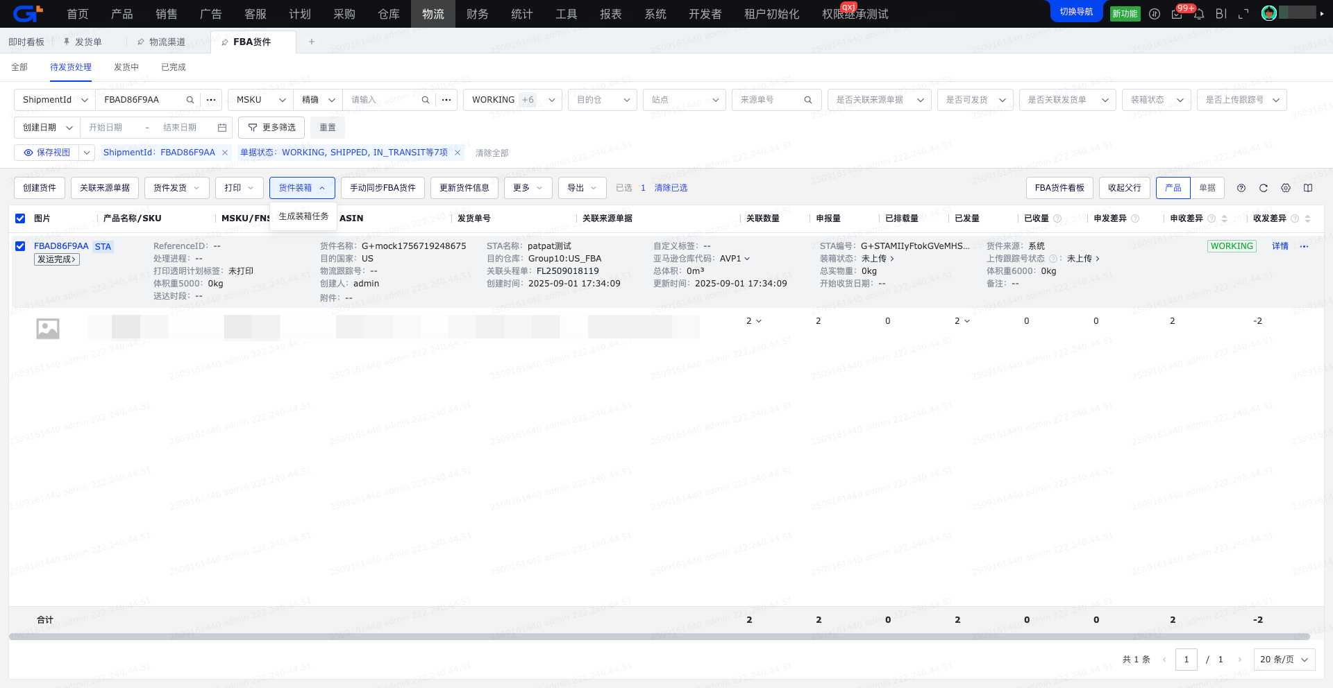Open the BI icon in the top bar

coord(1221,14)
